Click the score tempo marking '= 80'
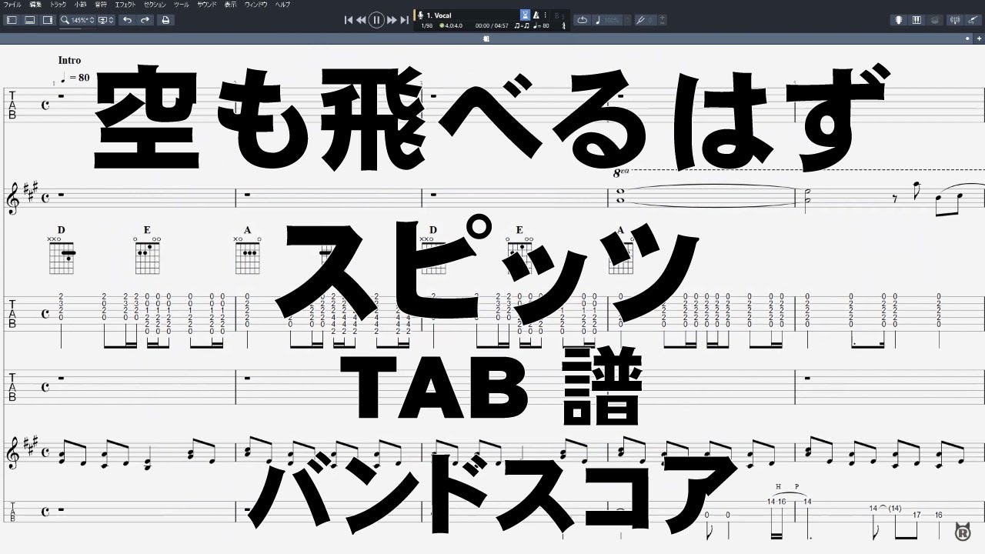Viewport: 985px width, 554px height. pos(75,78)
